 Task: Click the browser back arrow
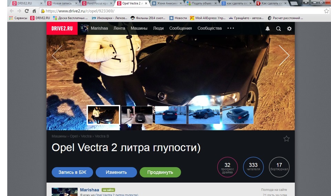[x=12, y=11]
